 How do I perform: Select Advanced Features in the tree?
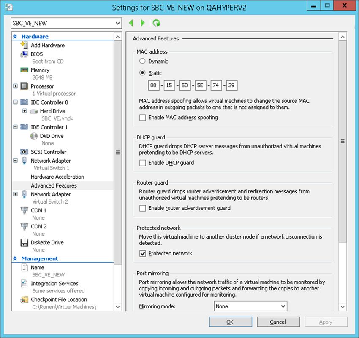[x=54, y=185]
